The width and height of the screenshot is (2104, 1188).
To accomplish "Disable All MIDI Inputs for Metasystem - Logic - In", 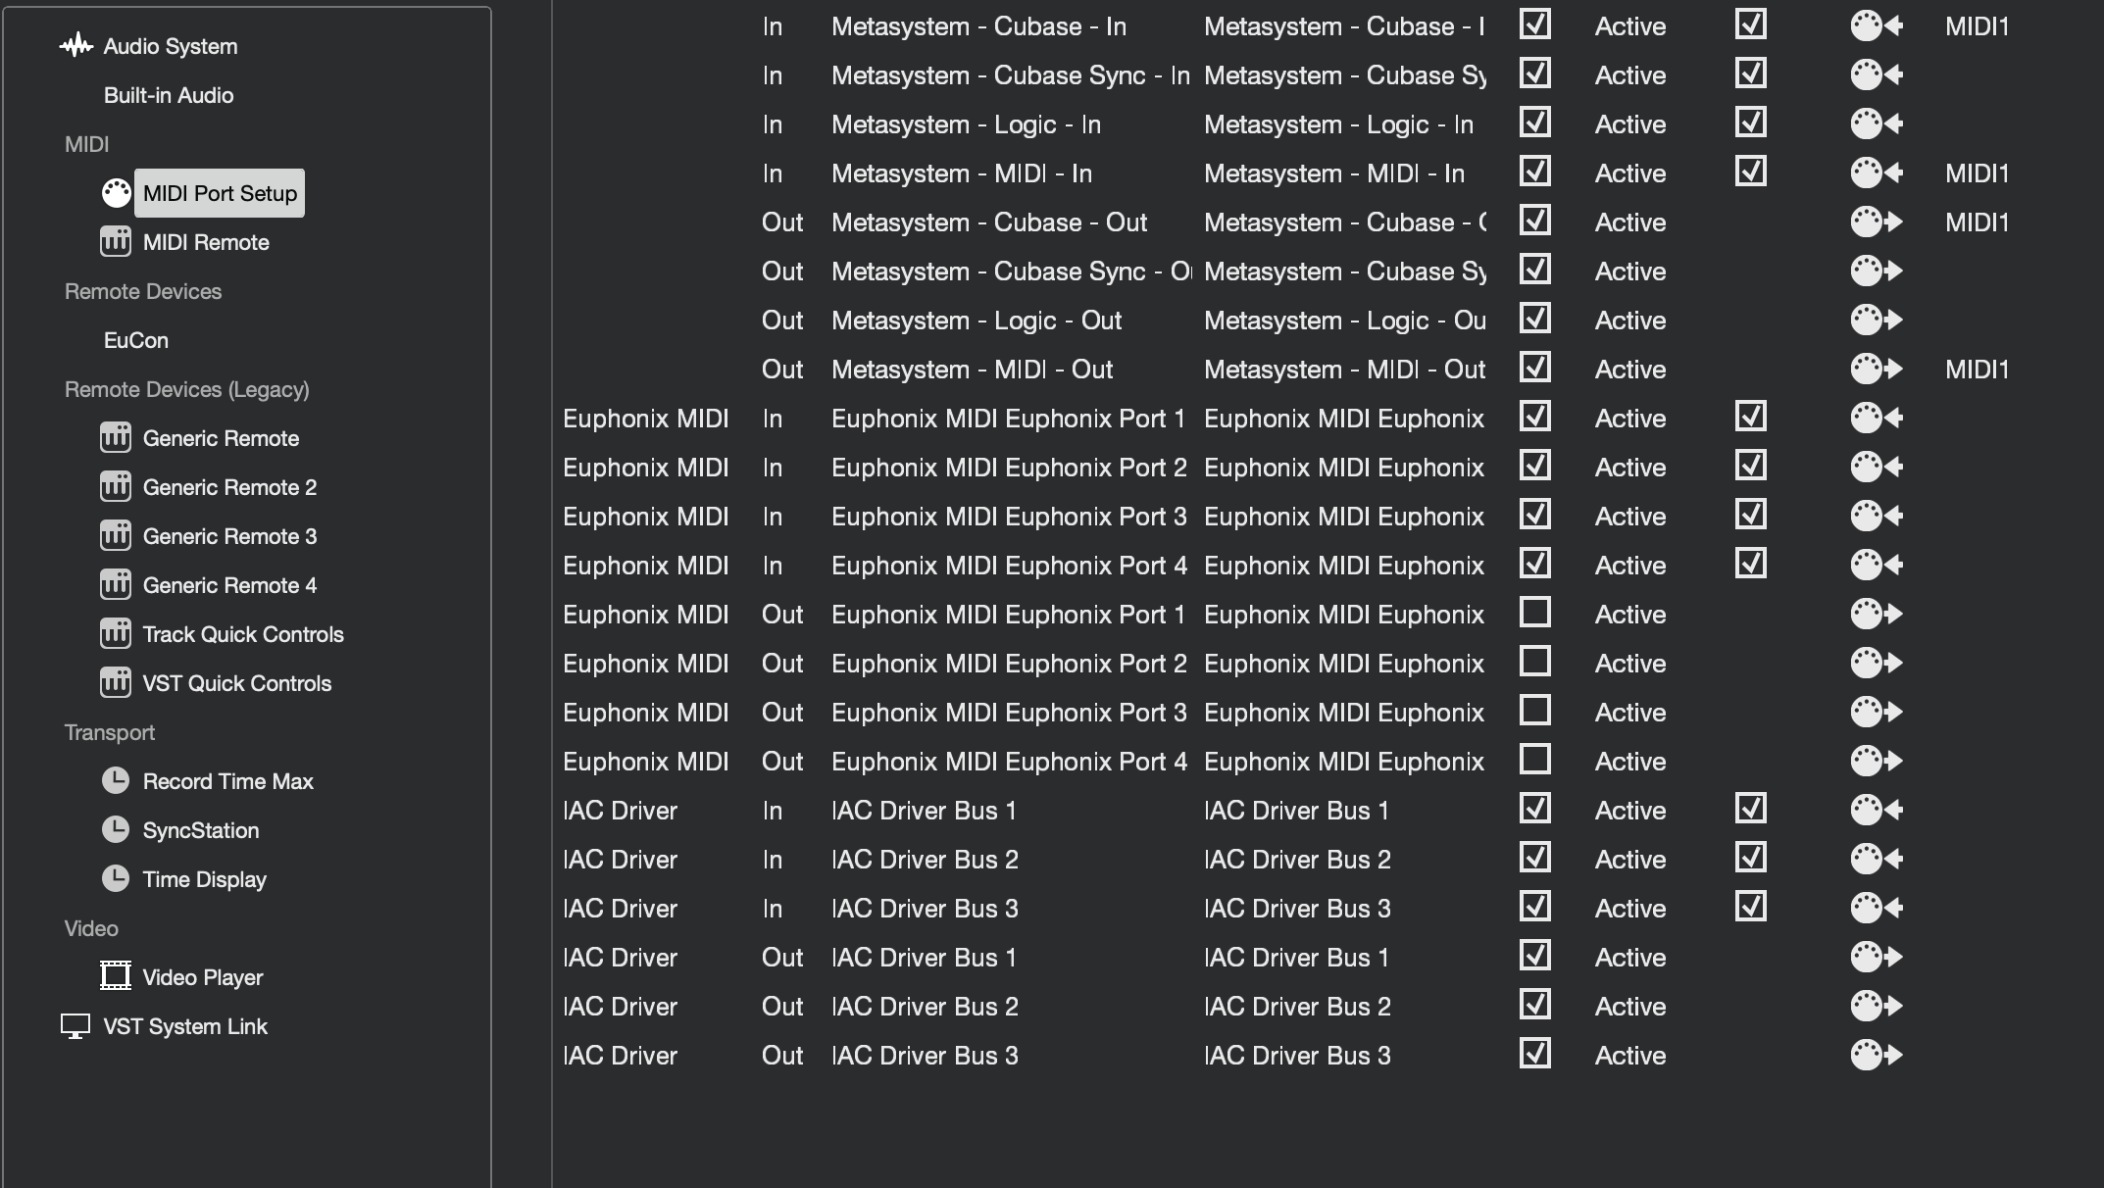I will [1750, 124].
